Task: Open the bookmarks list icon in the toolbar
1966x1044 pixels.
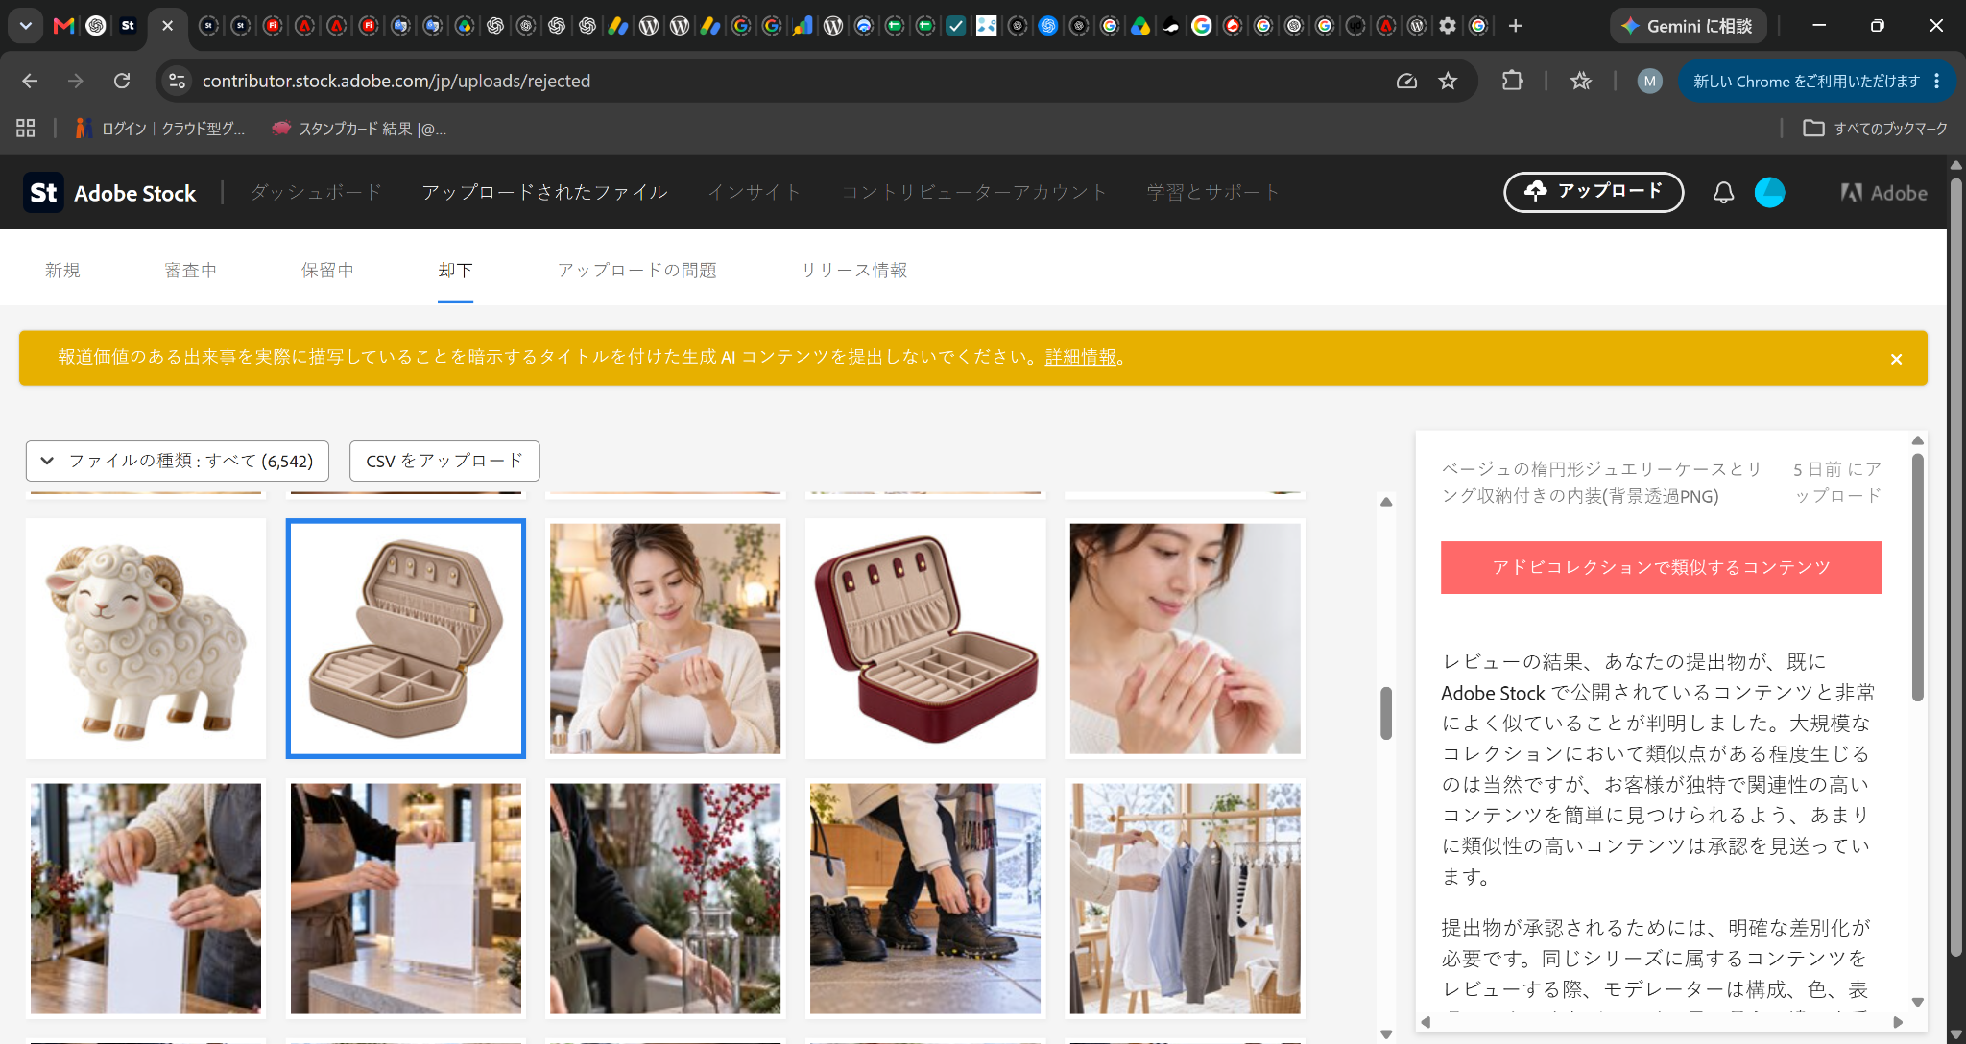Action: (1580, 81)
